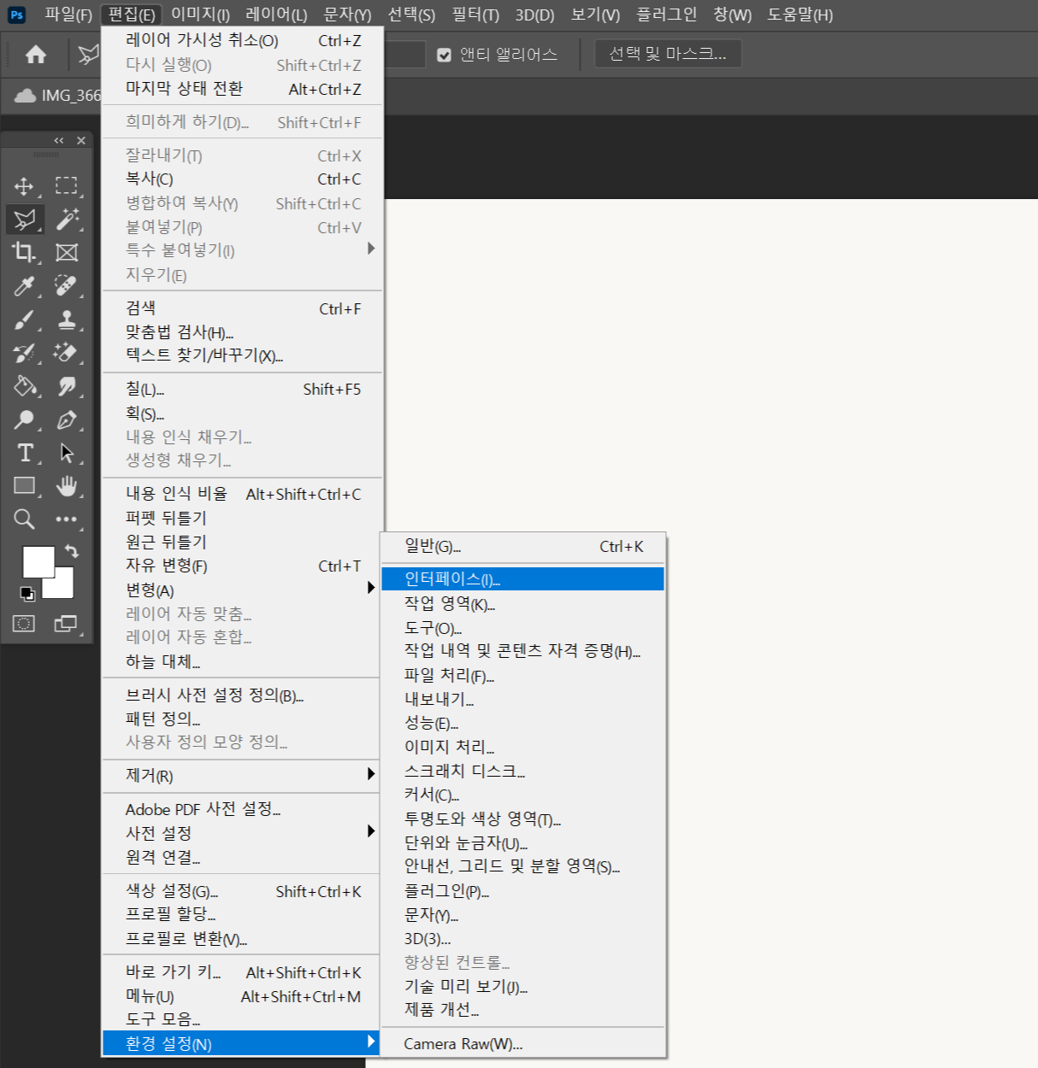The image size is (1038, 1068).
Task: Select the Crop tool
Action: pos(24,252)
